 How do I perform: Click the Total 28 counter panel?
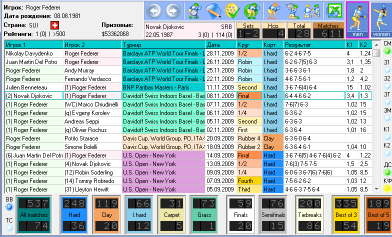299,30
